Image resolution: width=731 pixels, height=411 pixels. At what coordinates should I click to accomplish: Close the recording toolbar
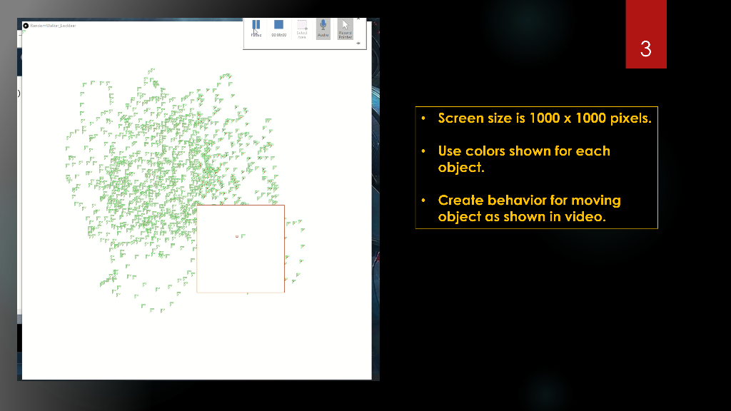tap(358, 19)
